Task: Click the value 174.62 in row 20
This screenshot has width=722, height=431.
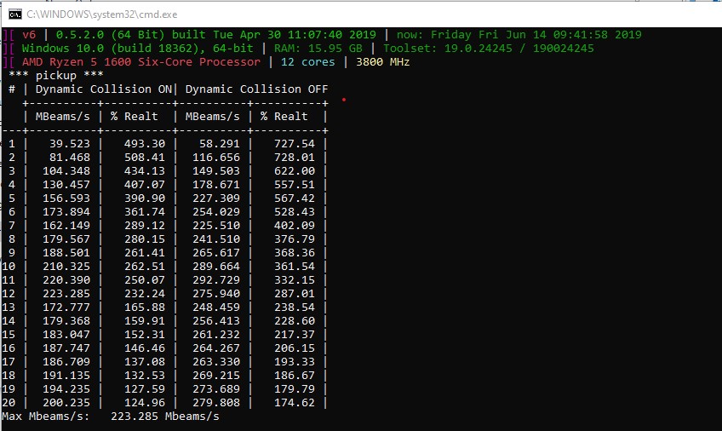Action: click(295, 403)
